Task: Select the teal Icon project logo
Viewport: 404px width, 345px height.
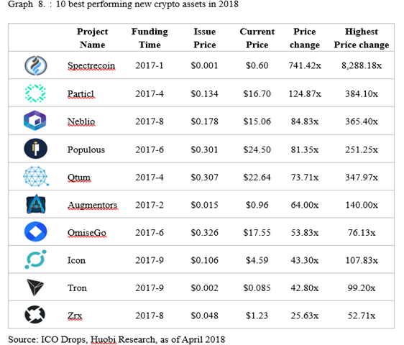Action: click(35, 259)
